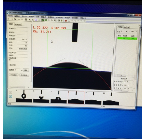Viewport: 144px width, 140px height.
Task: Open the 帮助(H) menu
Action: [83, 18]
